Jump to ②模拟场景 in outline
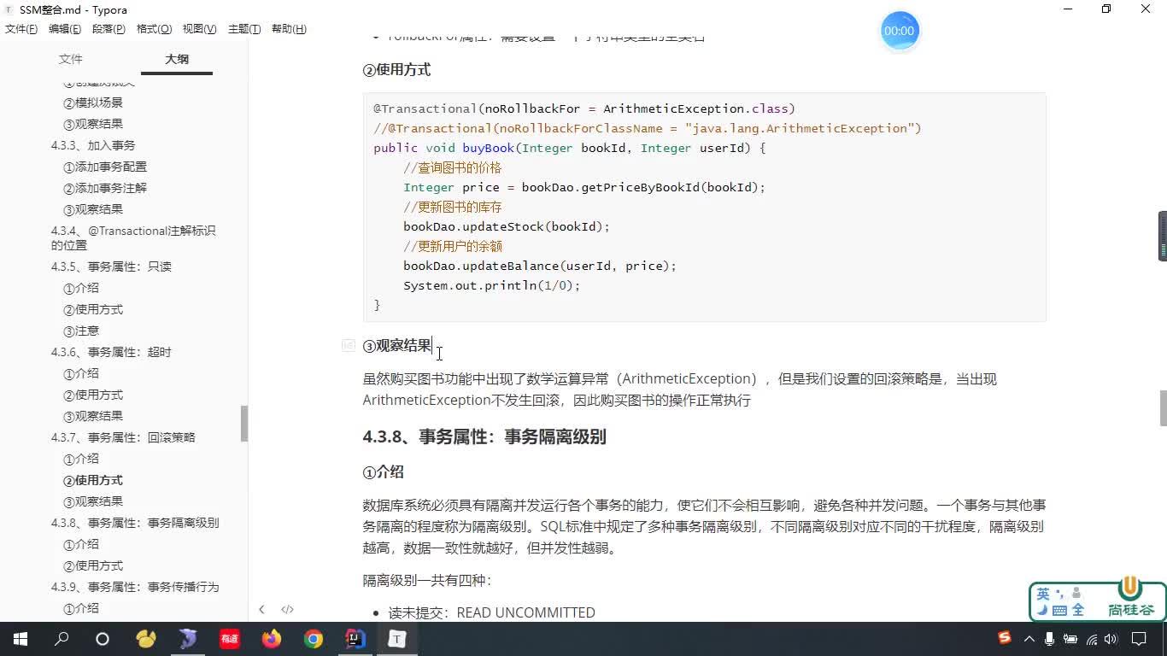1167x656 pixels. tap(93, 102)
